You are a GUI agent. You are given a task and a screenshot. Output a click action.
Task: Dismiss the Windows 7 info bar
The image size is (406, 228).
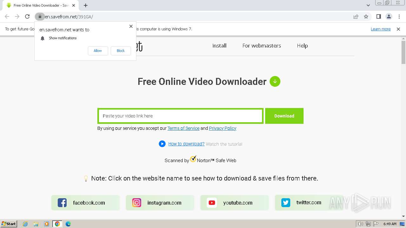[398, 29]
